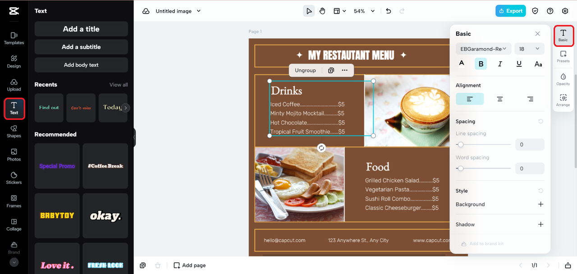This screenshot has height=274, width=577.
Task: Switch to the Basic text tab
Action: [x=563, y=36]
